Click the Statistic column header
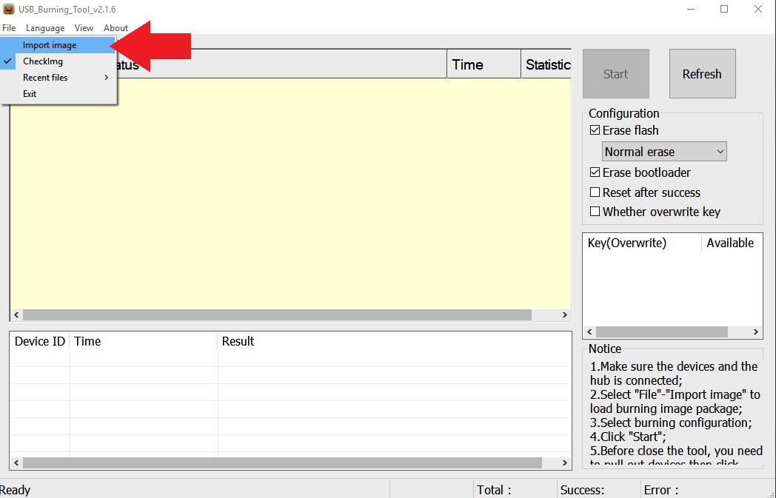Image resolution: width=776 pixels, height=498 pixels. (x=546, y=64)
